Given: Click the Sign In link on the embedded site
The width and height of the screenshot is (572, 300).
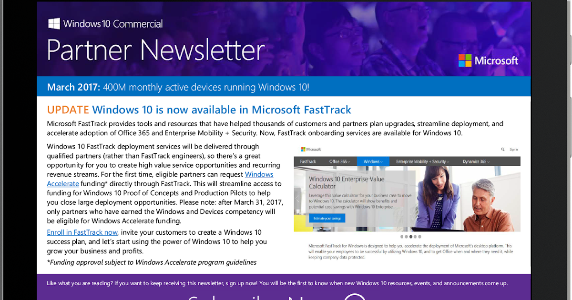Looking at the screenshot, I should (x=514, y=150).
